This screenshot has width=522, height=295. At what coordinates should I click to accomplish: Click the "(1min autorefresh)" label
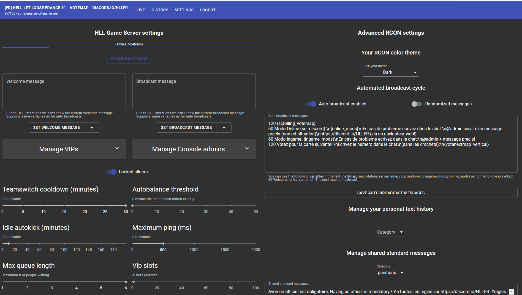point(129,44)
